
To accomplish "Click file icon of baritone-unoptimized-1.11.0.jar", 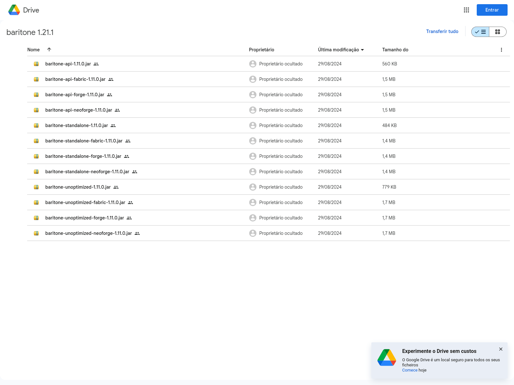I will (36, 187).
